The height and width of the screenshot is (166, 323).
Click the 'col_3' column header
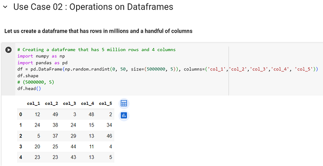69,103
